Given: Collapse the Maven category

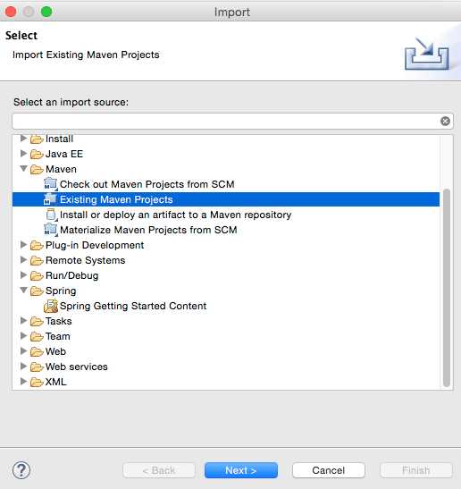Looking at the screenshot, I should (23, 169).
